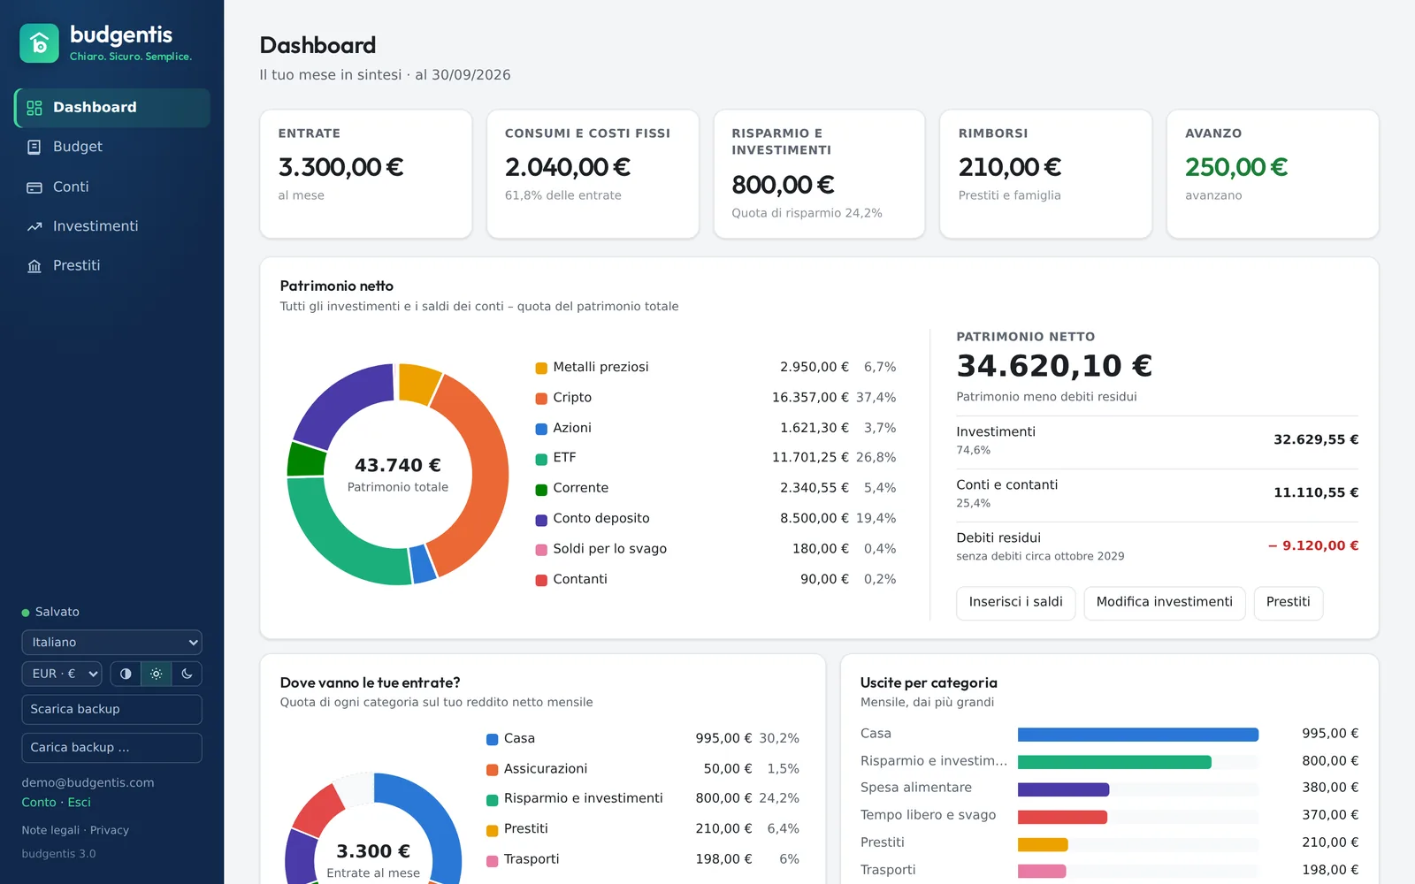Click the green Salvato status indicator

(x=26, y=613)
